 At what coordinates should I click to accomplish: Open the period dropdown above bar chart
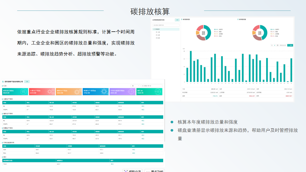(273, 45)
